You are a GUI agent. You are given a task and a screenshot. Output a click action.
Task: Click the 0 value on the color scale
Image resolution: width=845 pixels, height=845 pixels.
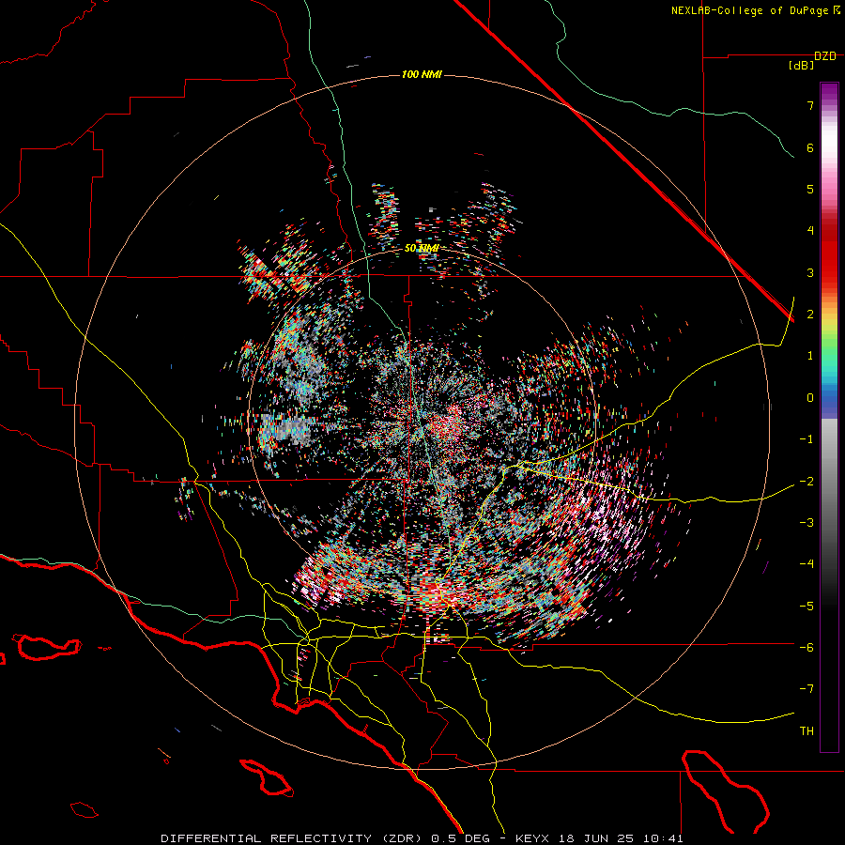tap(810, 398)
